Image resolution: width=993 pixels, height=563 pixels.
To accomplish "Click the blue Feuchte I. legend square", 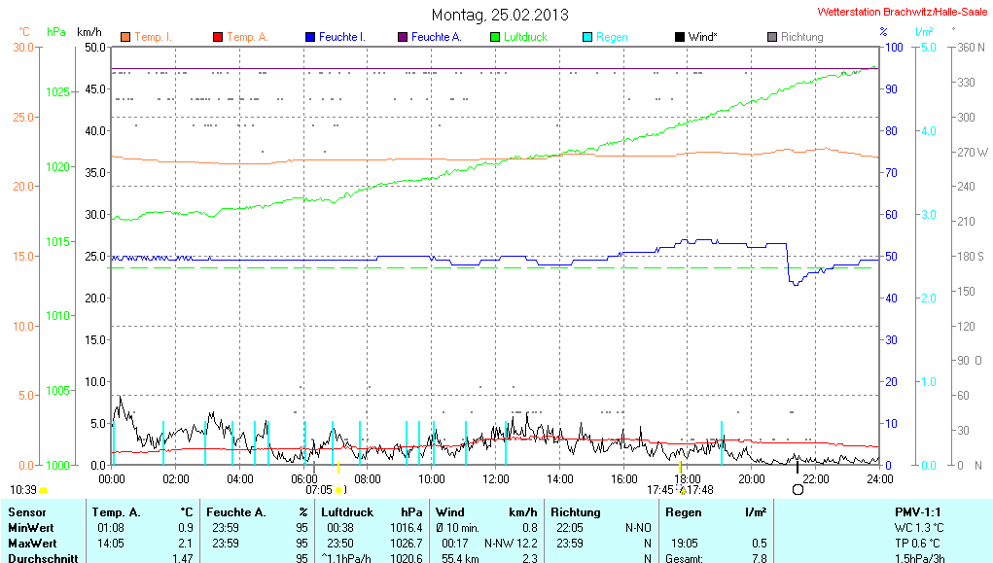I will click(x=310, y=38).
